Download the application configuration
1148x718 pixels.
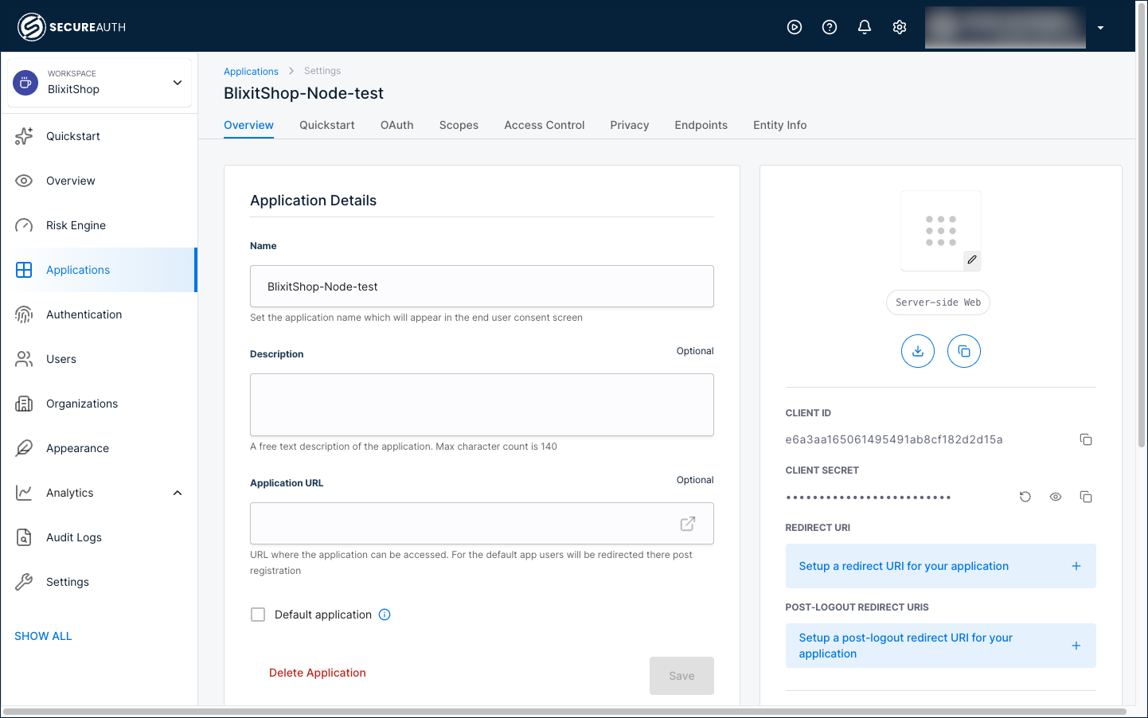918,351
